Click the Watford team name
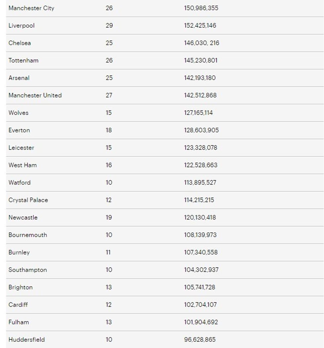 pos(20,183)
